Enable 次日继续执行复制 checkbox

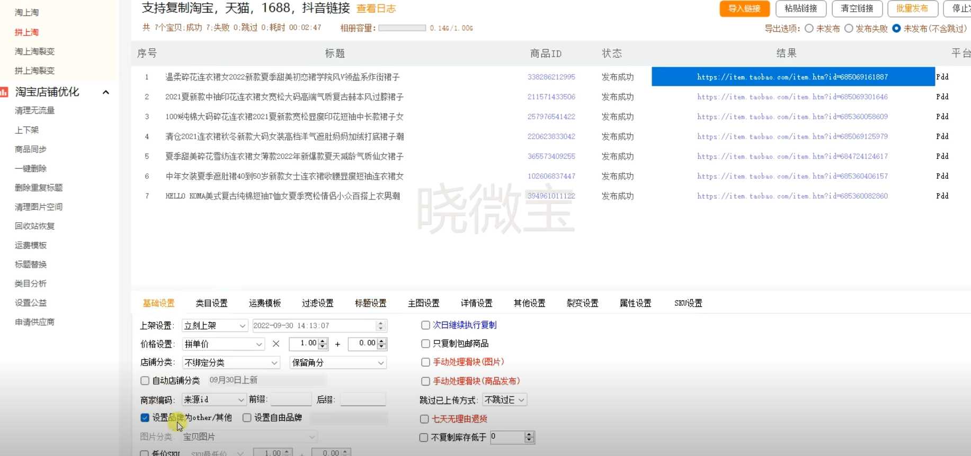425,325
